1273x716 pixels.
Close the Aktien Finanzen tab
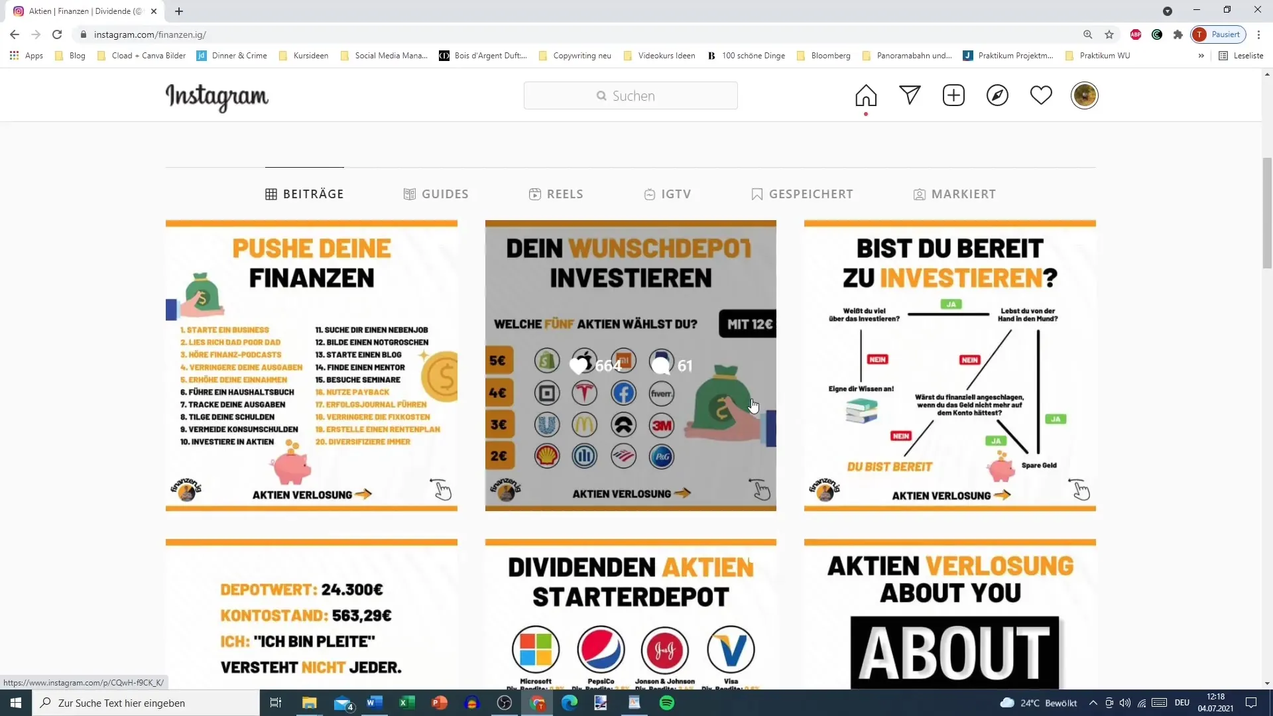click(x=154, y=11)
